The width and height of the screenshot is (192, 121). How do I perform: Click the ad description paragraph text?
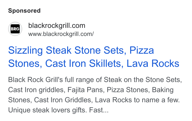point(95,95)
